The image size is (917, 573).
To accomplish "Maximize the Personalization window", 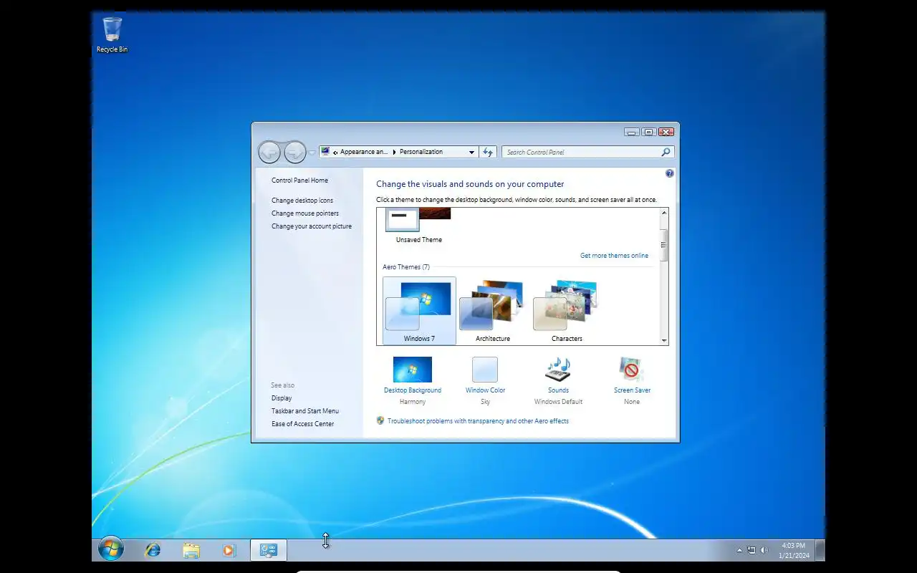I will pos(649,132).
